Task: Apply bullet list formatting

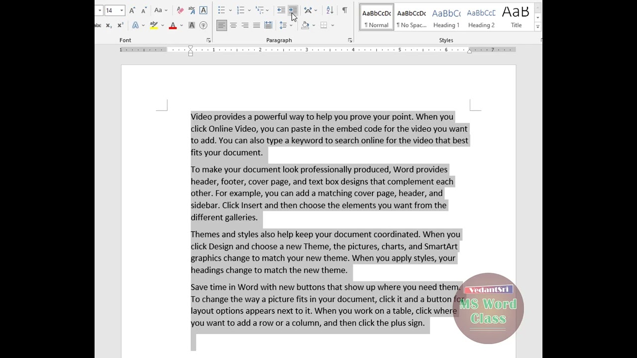Action: coord(221,10)
